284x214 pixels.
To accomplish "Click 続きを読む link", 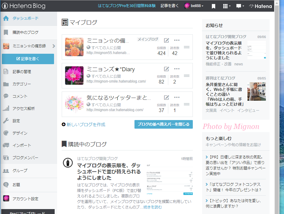I will [153, 207].
